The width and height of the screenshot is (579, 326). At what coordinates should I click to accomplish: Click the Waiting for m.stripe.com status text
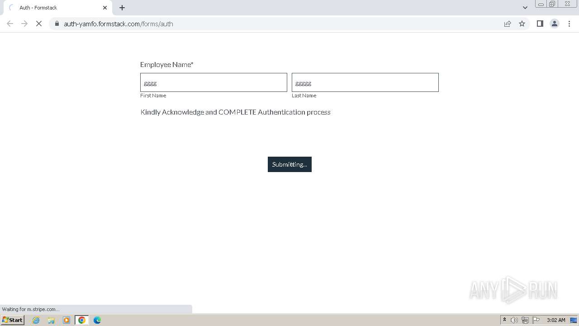coord(31,309)
